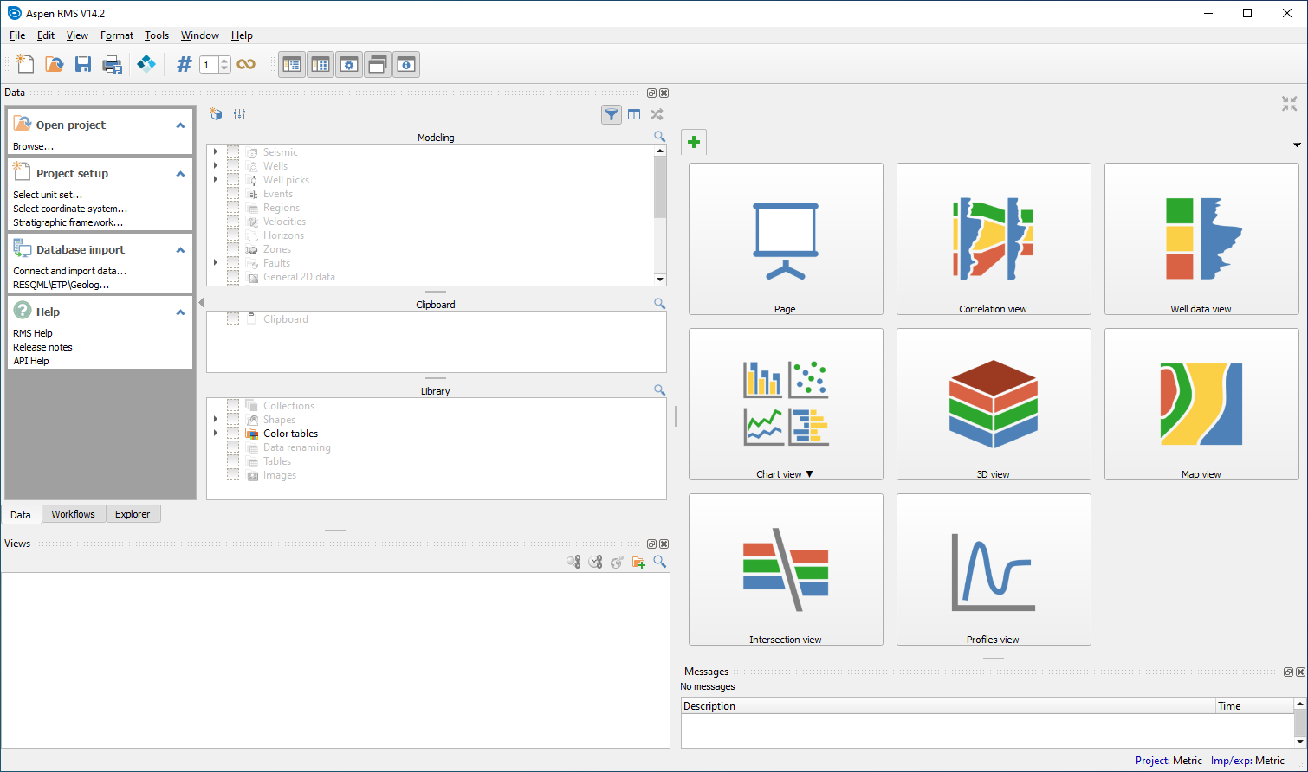Collapse the Help section
Image resolution: width=1308 pixels, height=772 pixels.
[x=180, y=312]
